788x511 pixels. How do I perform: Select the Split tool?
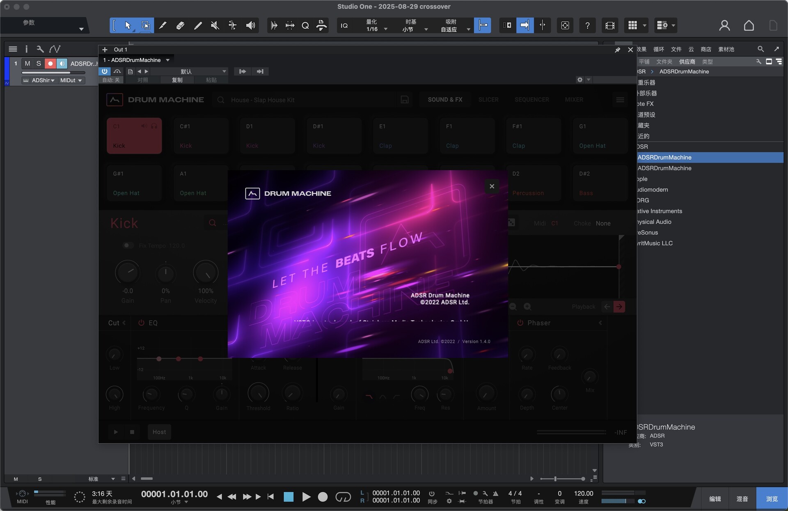point(163,25)
